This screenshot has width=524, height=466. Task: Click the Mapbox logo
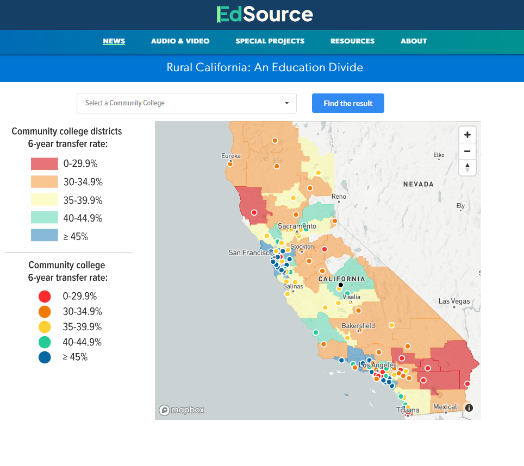[x=182, y=410]
